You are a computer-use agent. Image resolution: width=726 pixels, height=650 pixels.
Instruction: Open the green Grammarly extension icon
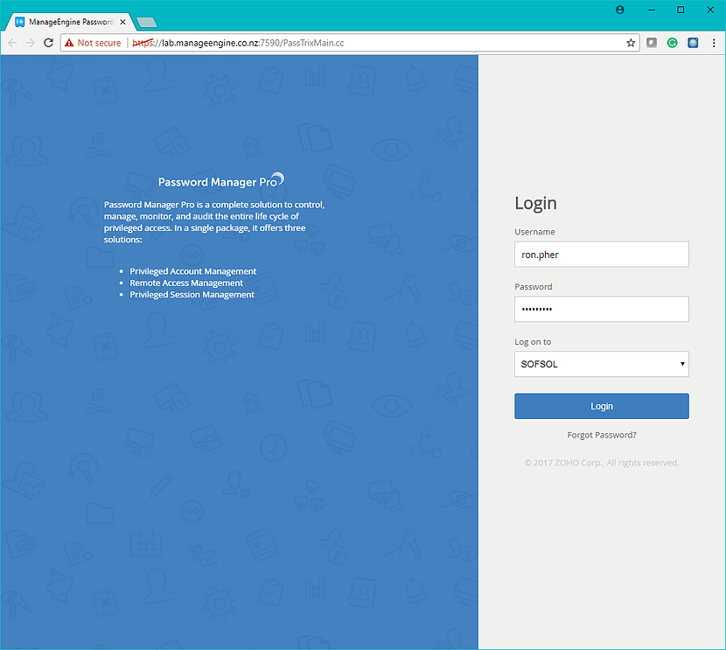(673, 43)
